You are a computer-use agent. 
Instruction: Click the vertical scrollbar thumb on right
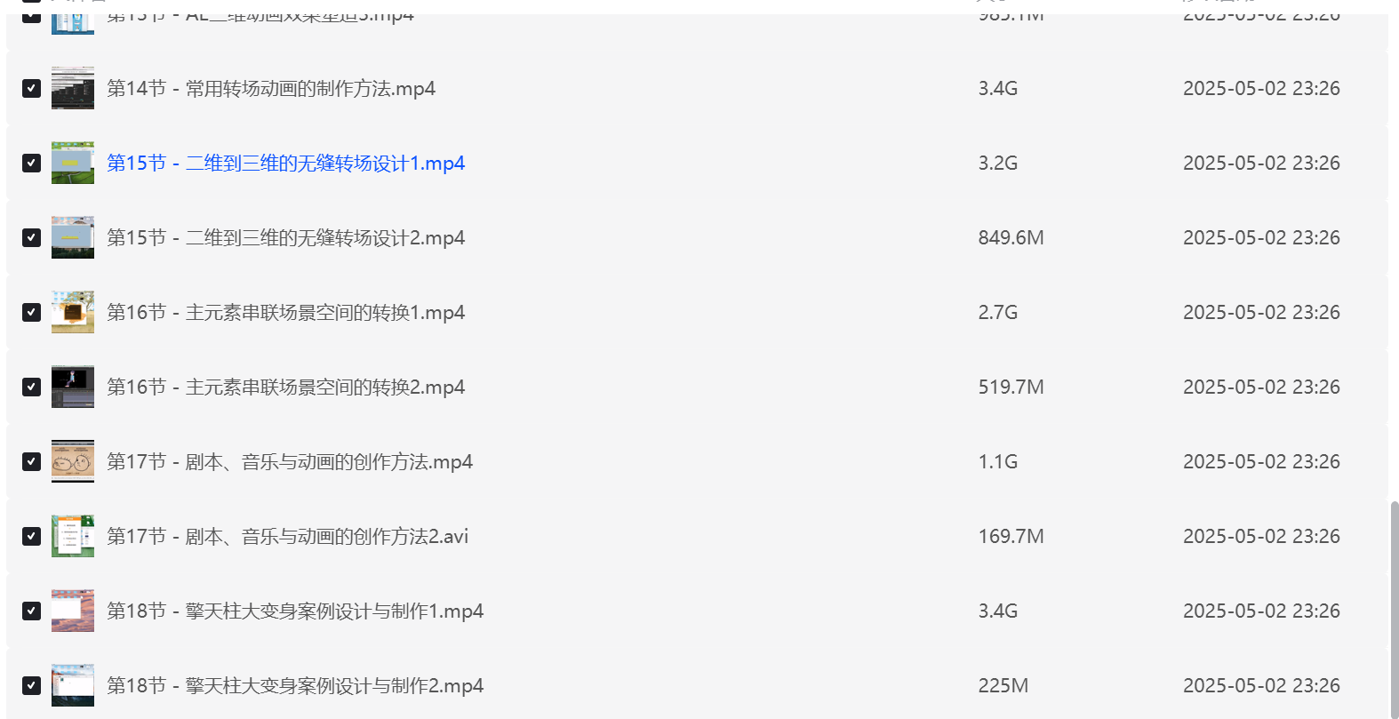[1395, 609]
